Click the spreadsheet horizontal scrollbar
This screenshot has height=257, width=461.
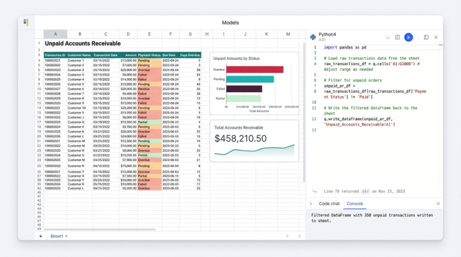point(99,229)
